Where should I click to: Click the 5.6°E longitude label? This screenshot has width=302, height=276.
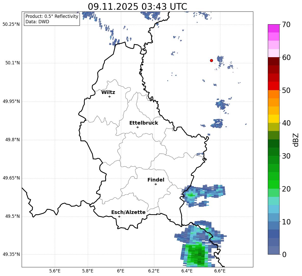pyautogui.click(x=55, y=271)
